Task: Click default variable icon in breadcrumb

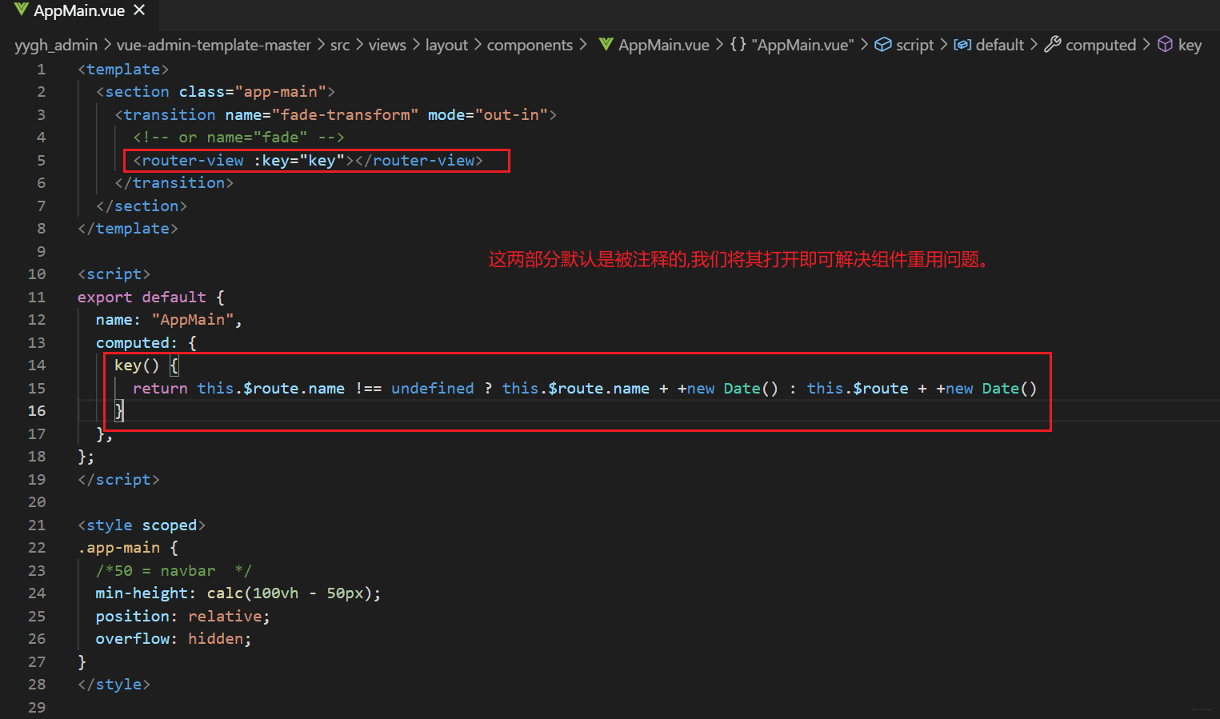Action: [962, 45]
